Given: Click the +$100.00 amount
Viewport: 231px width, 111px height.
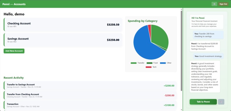Looking at the screenshot, I should (x=169, y=105).
